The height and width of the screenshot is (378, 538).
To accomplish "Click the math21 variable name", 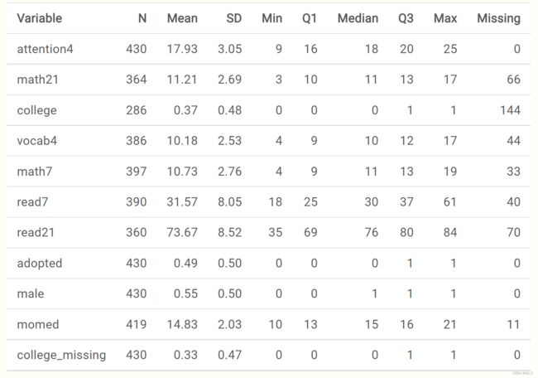I will [38, 80].
